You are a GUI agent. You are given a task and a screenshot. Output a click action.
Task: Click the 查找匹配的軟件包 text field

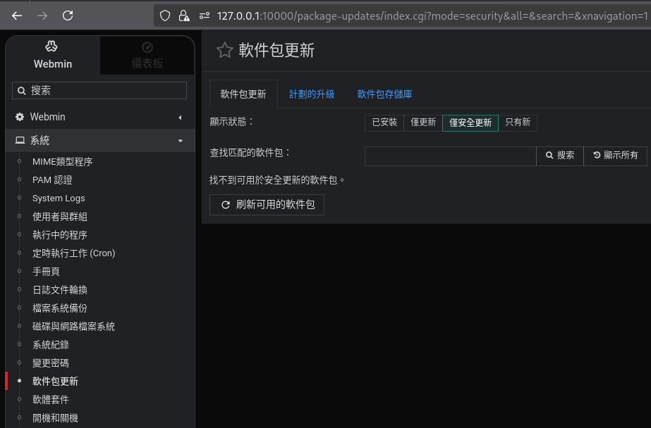click(450, 156)
